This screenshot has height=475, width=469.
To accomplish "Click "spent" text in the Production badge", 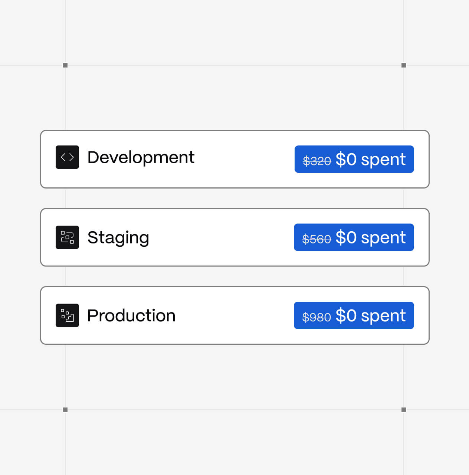I will [383, 316].
